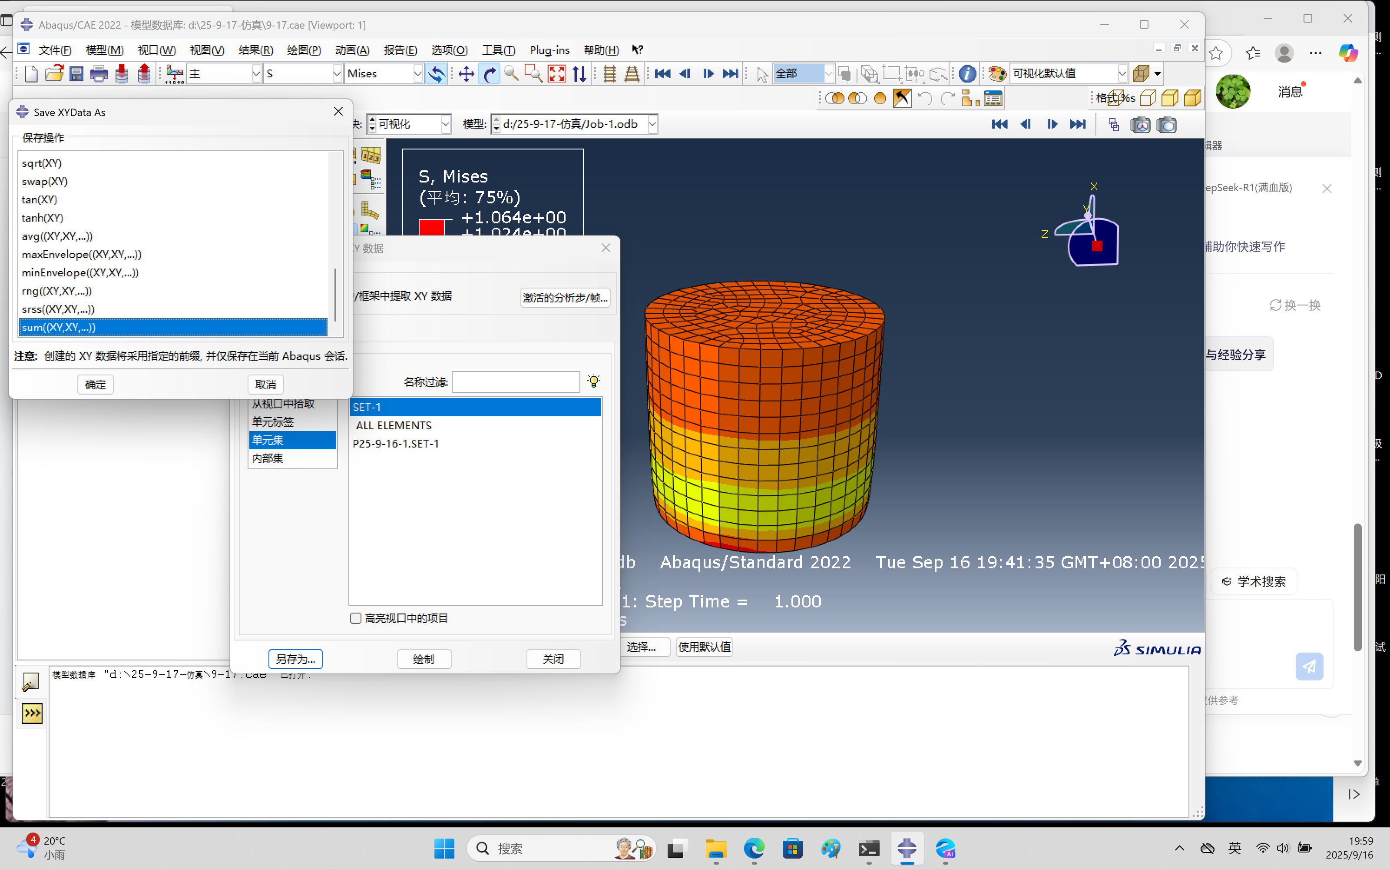Click the New model database icon

point(32,73)
